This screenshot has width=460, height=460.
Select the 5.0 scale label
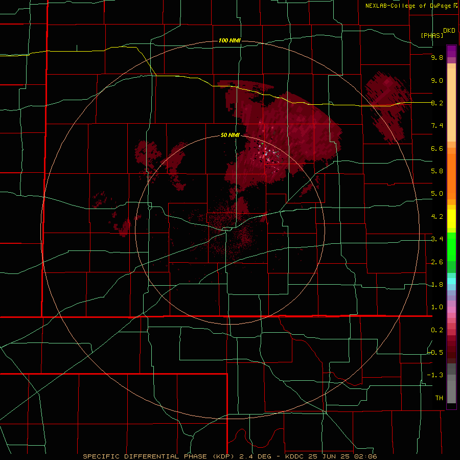point(437,194)
